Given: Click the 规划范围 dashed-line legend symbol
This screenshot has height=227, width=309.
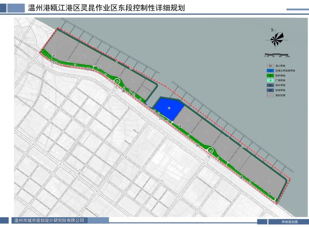Looking at the screenshot, I should tap(270, 95).
